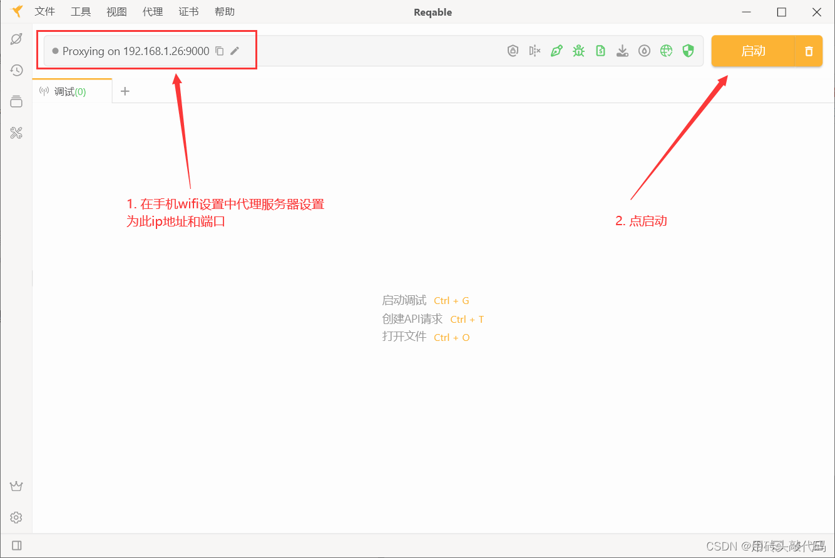Open settings gear in sidebar
Viewport: 835px width, 558px height.
[16, 517]
